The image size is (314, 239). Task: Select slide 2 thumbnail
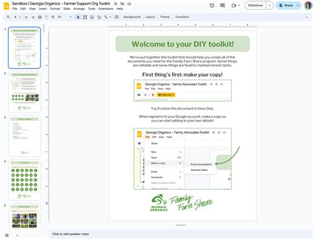coord(25,92)
